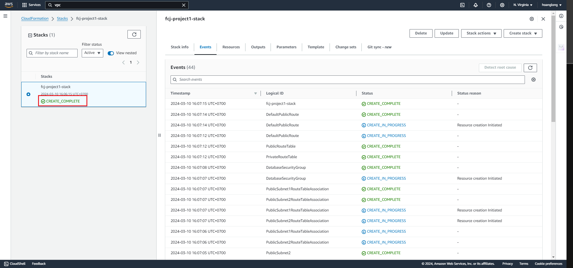This screenshot has height=268, width=573.
Task: Select the fcj-project1-stack radio button
Action: tap(28, 94)
